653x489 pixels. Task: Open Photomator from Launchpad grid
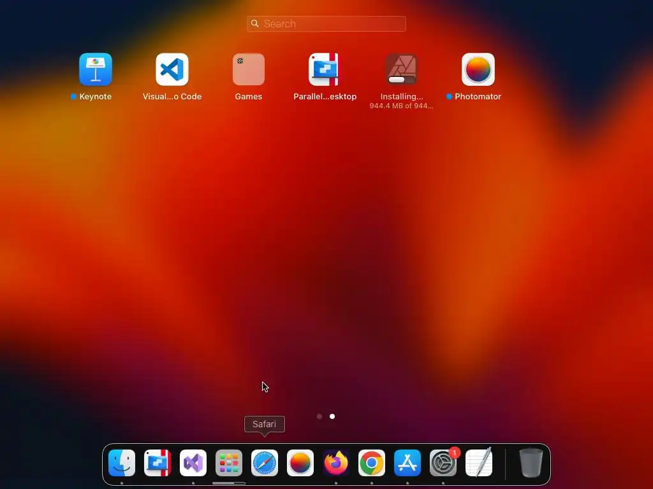pyautogui.click(x=478, y=69)
